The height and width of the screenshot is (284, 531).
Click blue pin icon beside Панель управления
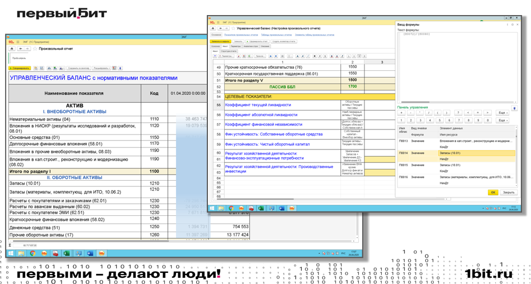(x=514, y=108)
